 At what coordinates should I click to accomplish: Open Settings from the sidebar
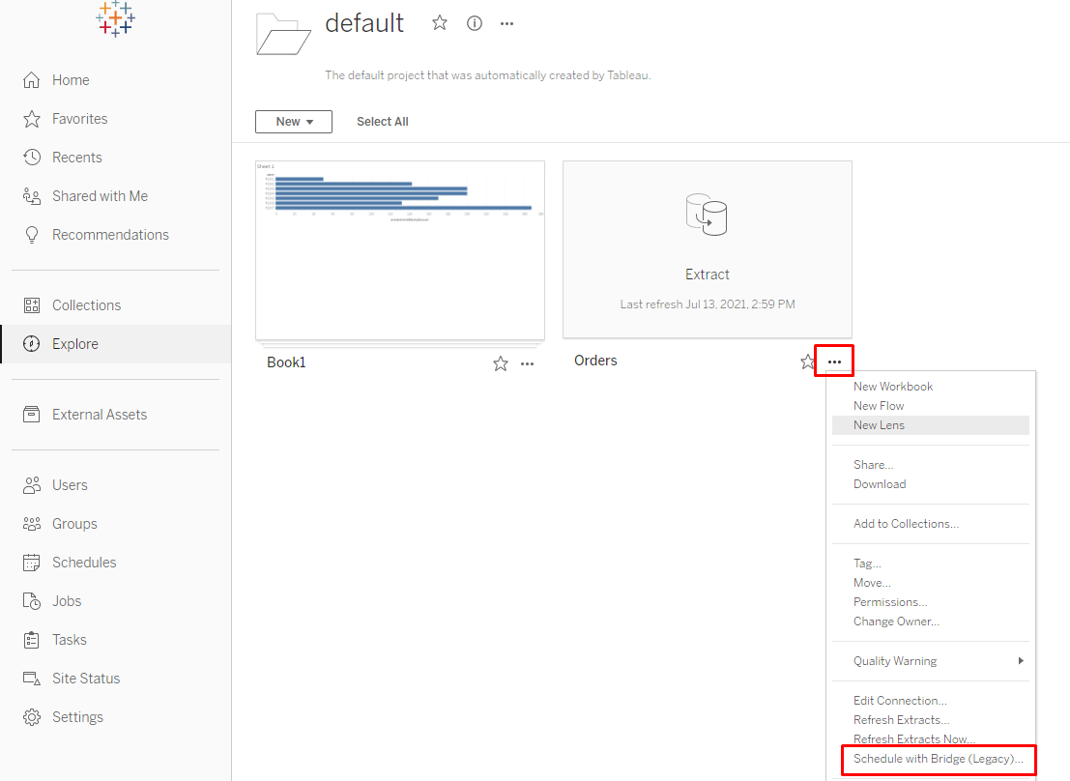(77, 717)
